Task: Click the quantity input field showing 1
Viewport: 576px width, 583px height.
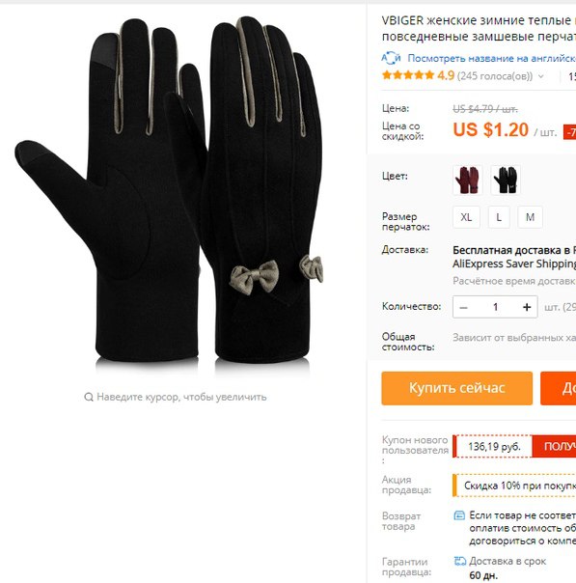Action: click(495, 307)
